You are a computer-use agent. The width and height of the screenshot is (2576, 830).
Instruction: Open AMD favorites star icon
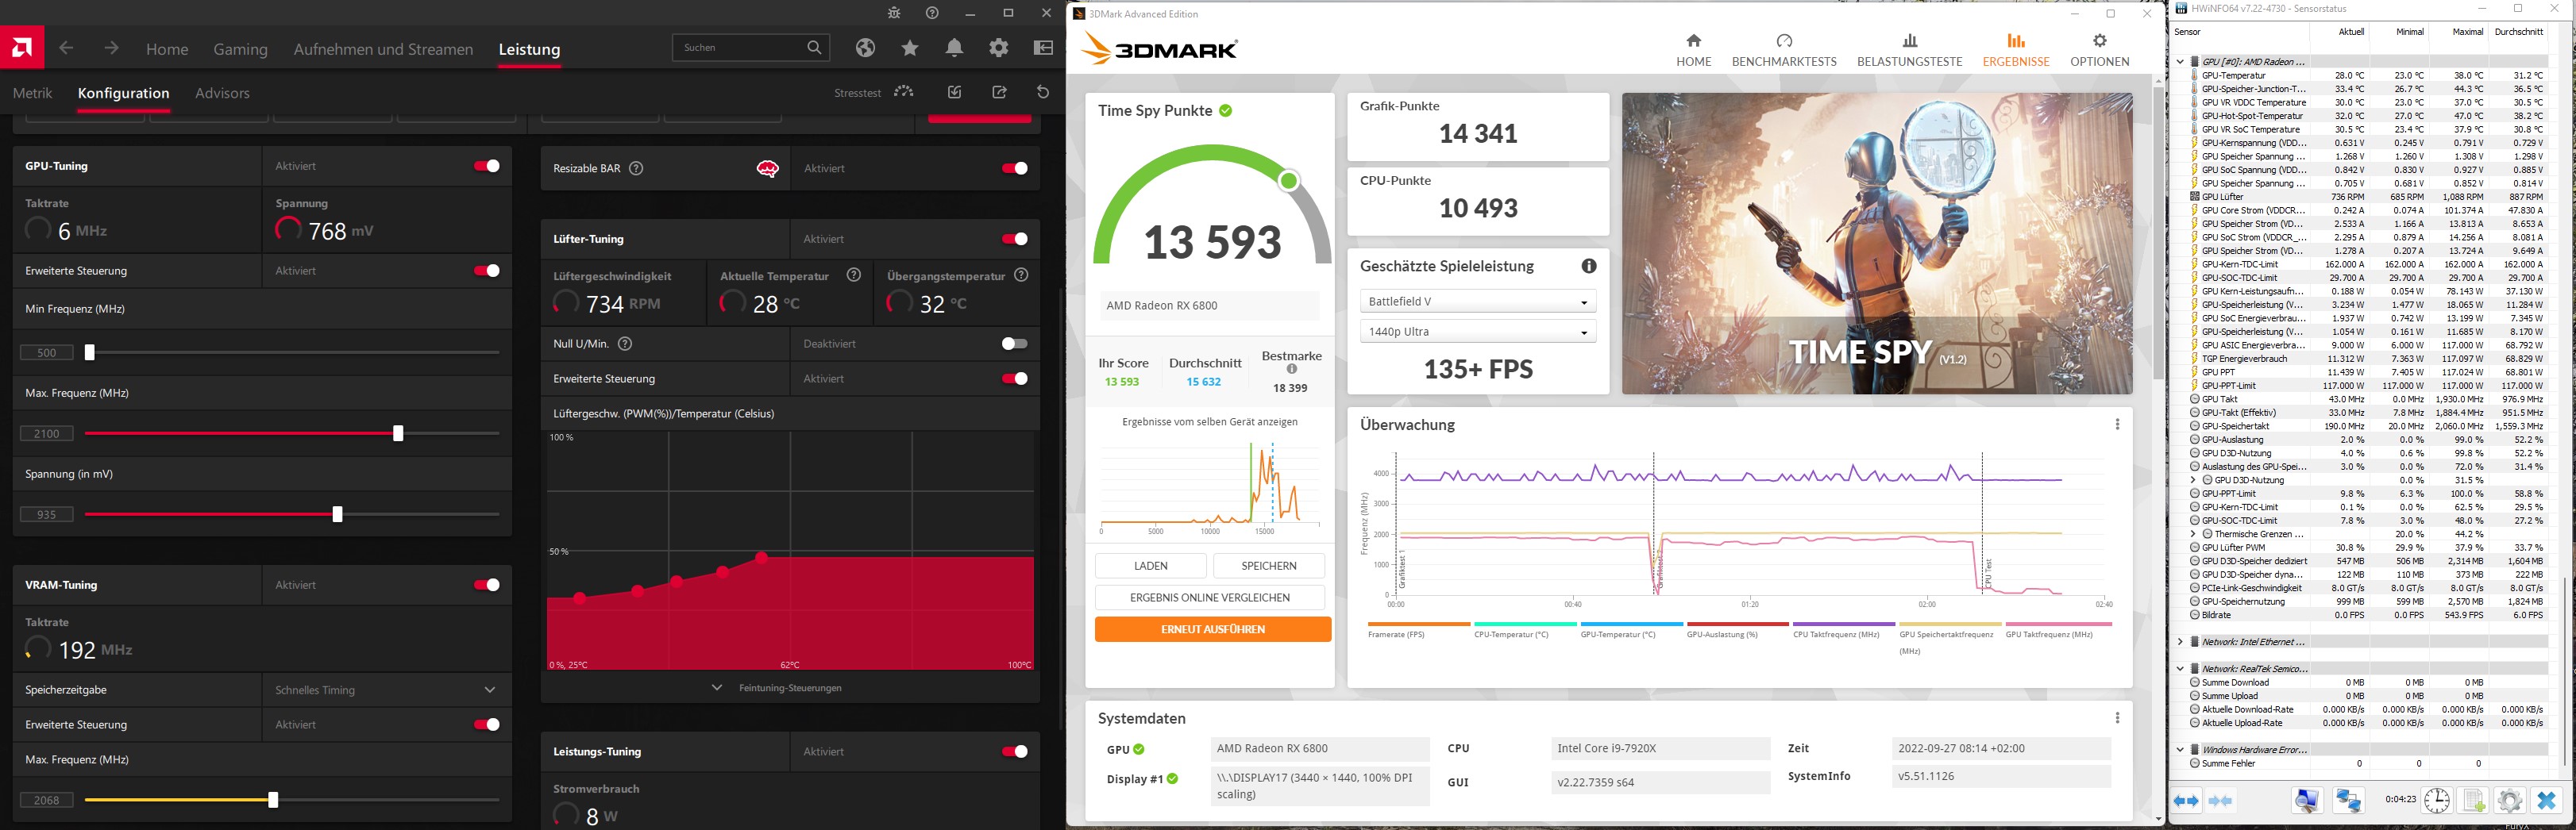click(x=910, y=48)
